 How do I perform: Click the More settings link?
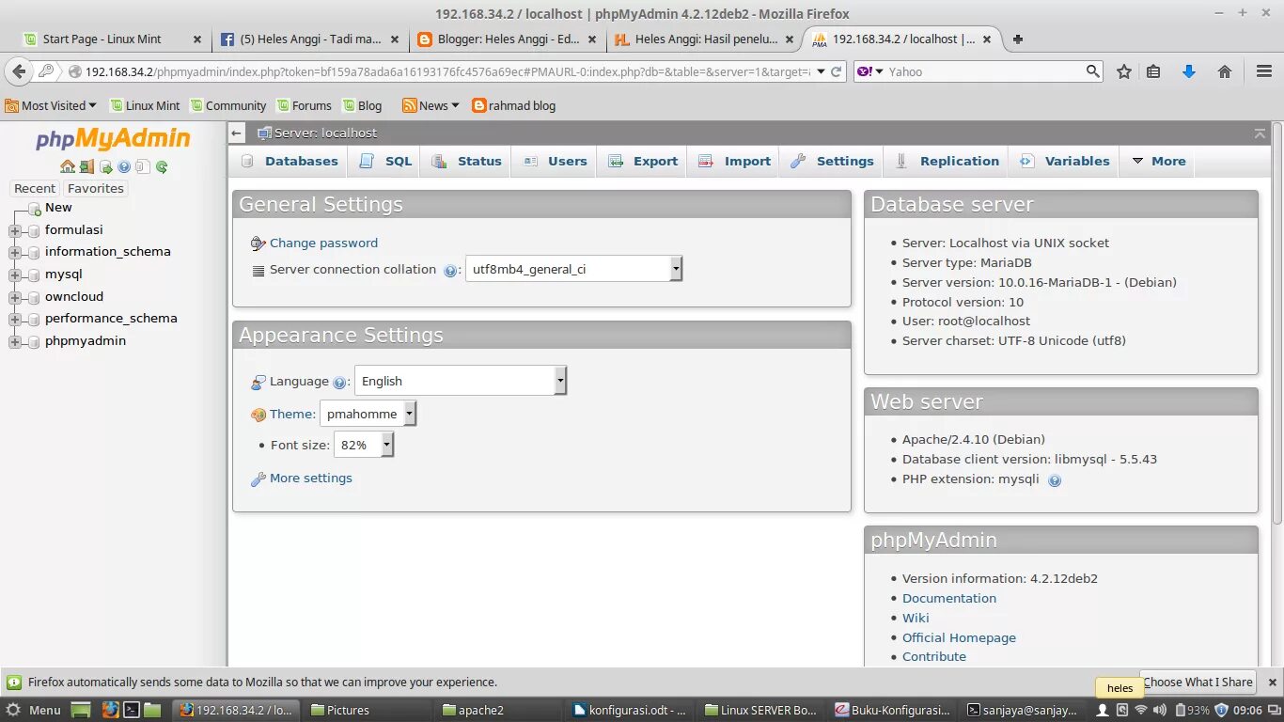(x=310, y=478)
